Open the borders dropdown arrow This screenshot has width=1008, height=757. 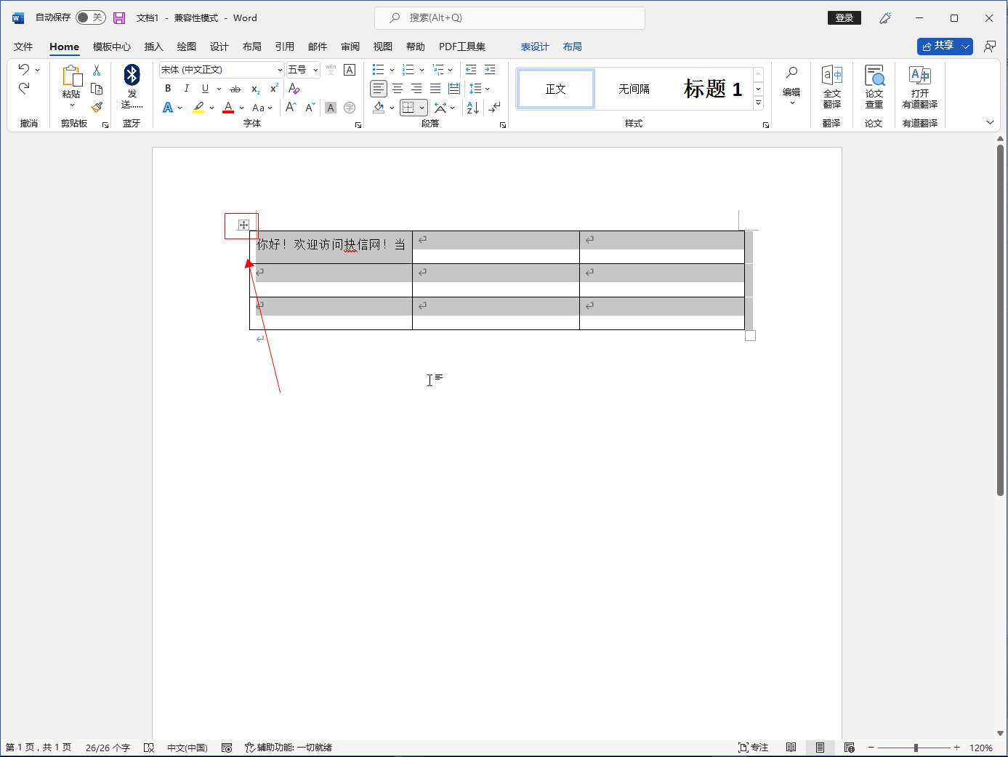coord(422,108)
